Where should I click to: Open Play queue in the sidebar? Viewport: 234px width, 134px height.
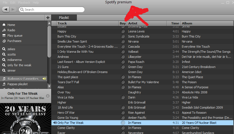click(x=15, y=36)
